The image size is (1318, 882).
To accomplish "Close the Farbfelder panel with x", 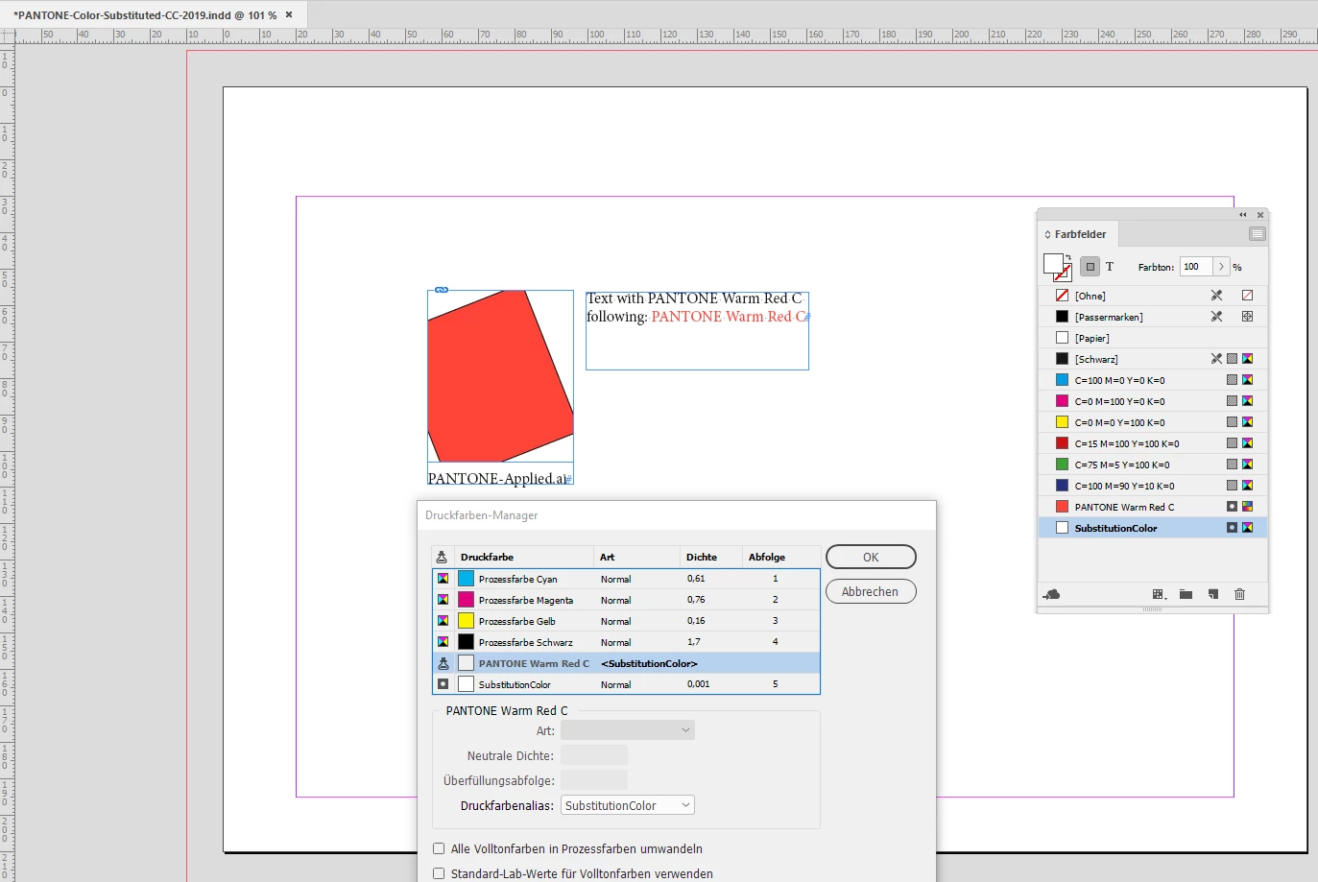I will click(x=1260, y=215).
